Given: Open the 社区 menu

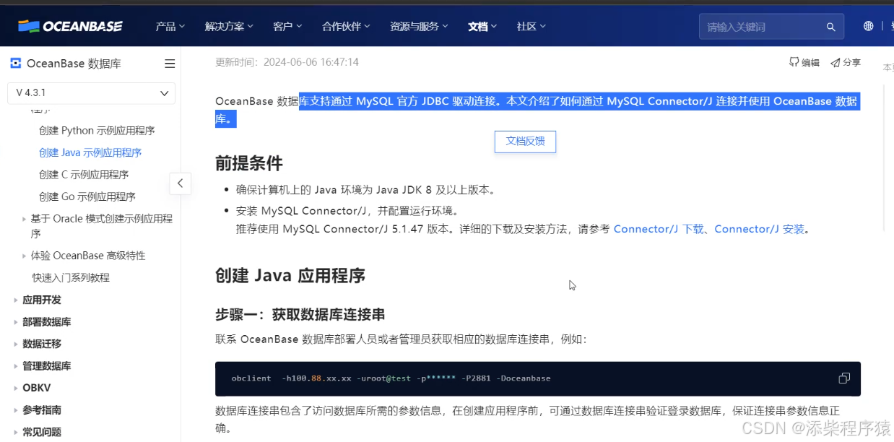Looking at the screenshot, I should click(x=531, y=27).
